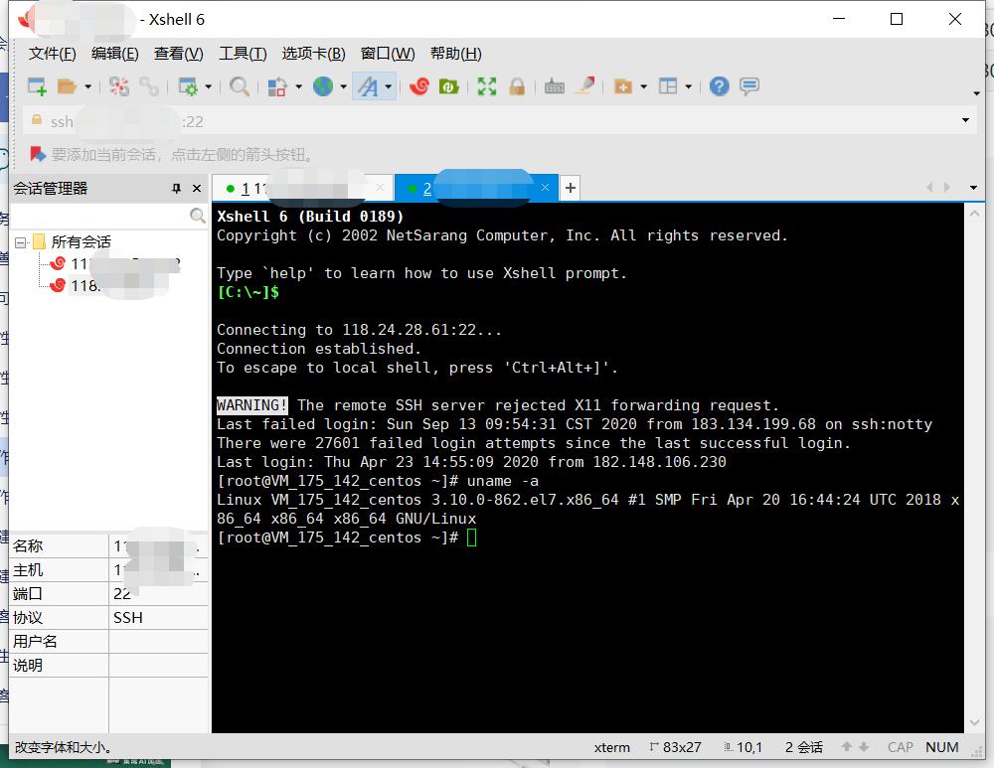
Task: Click the Find magnifier icon in toolbar
Action: pyautogui.click(x=240, y=86)
